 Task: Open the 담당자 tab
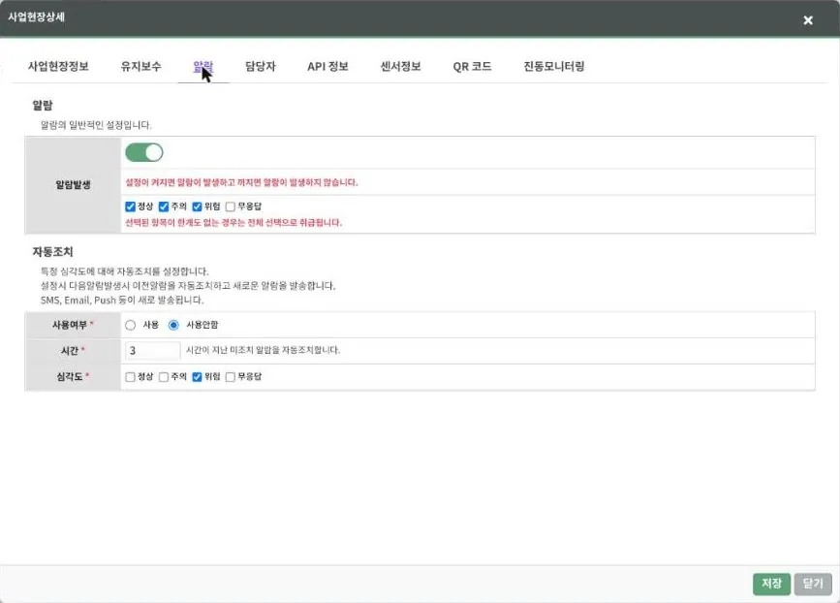pos(261,67)
